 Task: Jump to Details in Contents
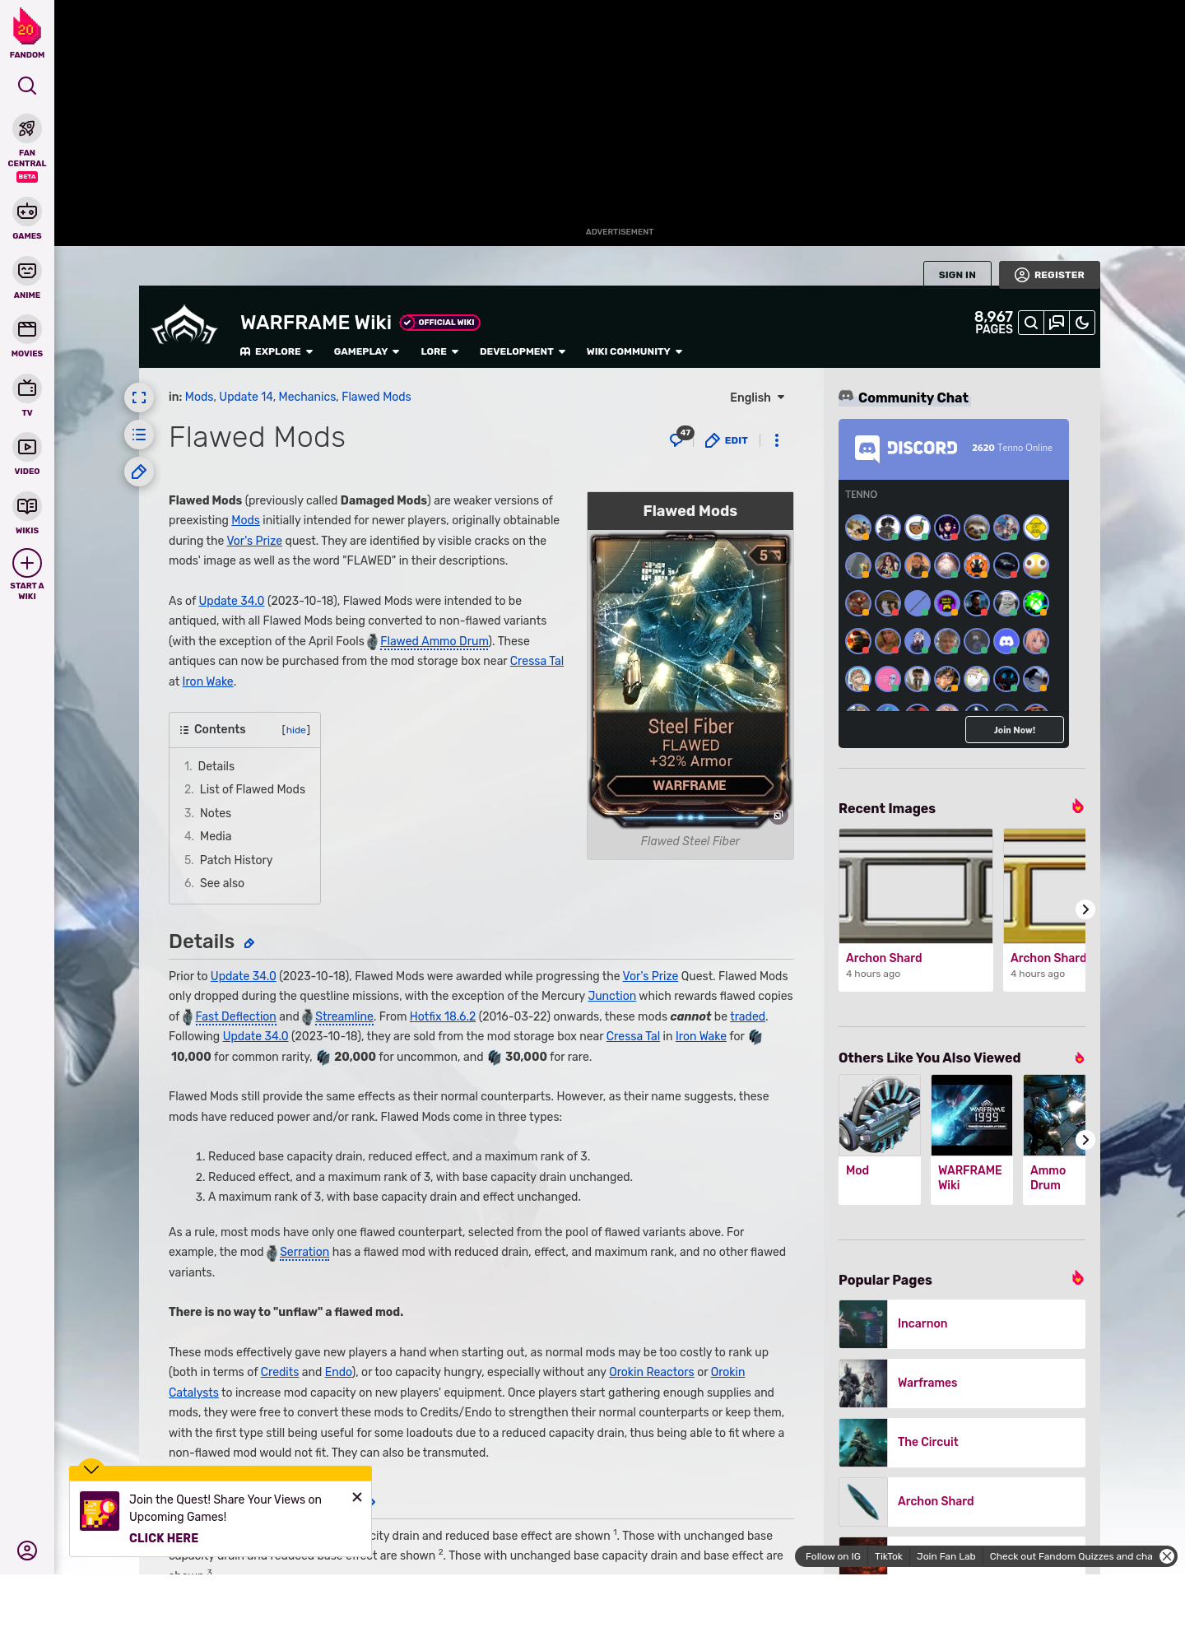pyautogui.click(x=216, y=766)
